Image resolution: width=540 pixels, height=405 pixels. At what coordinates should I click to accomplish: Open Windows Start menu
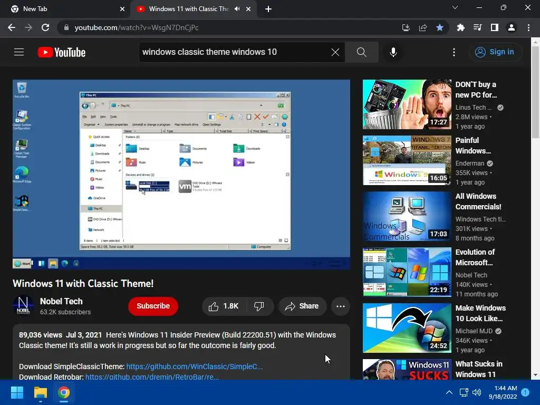point(17,392)
